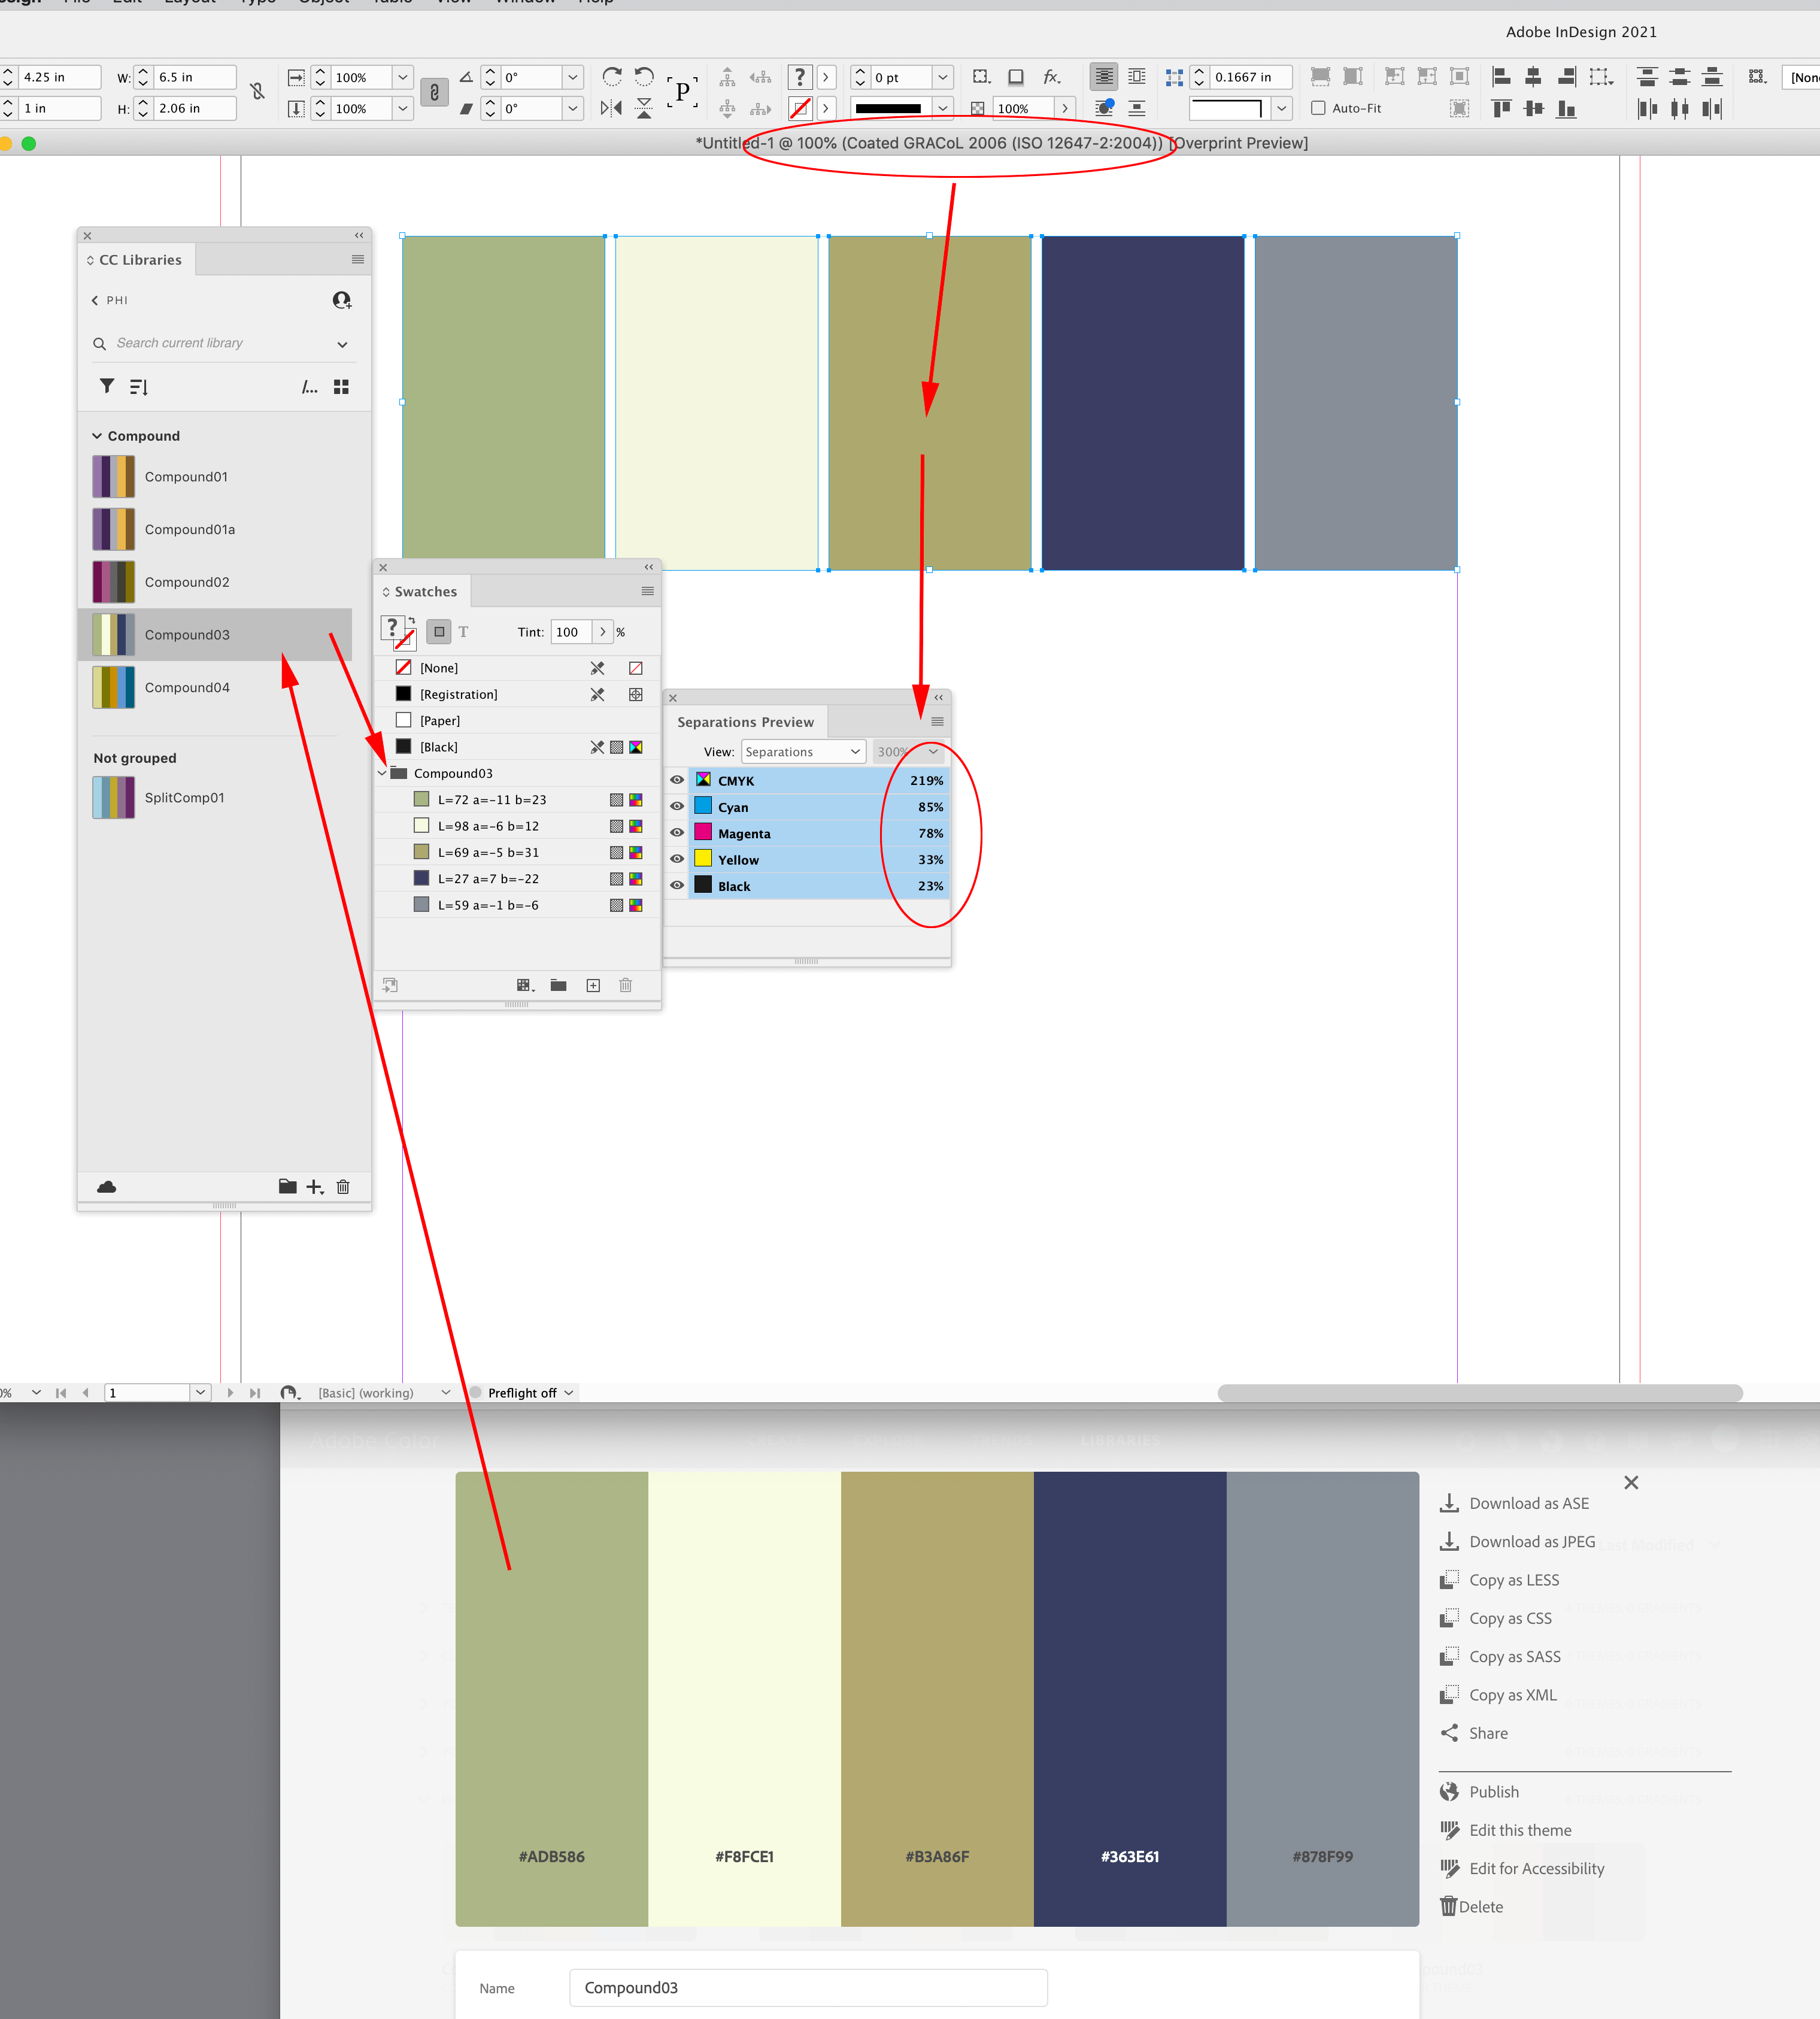Select the Compound02 library item

click(187, 581)
